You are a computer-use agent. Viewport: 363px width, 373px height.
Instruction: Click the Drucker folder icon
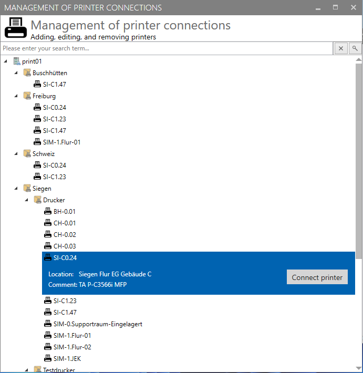(x=38, y=200)
